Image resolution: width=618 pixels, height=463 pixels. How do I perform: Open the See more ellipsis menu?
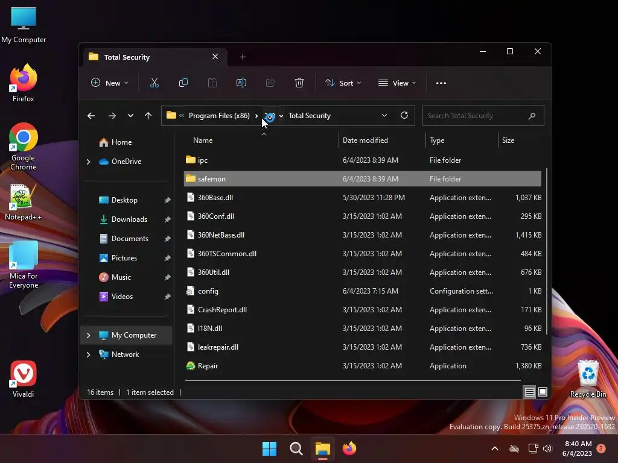coord(441,83)
